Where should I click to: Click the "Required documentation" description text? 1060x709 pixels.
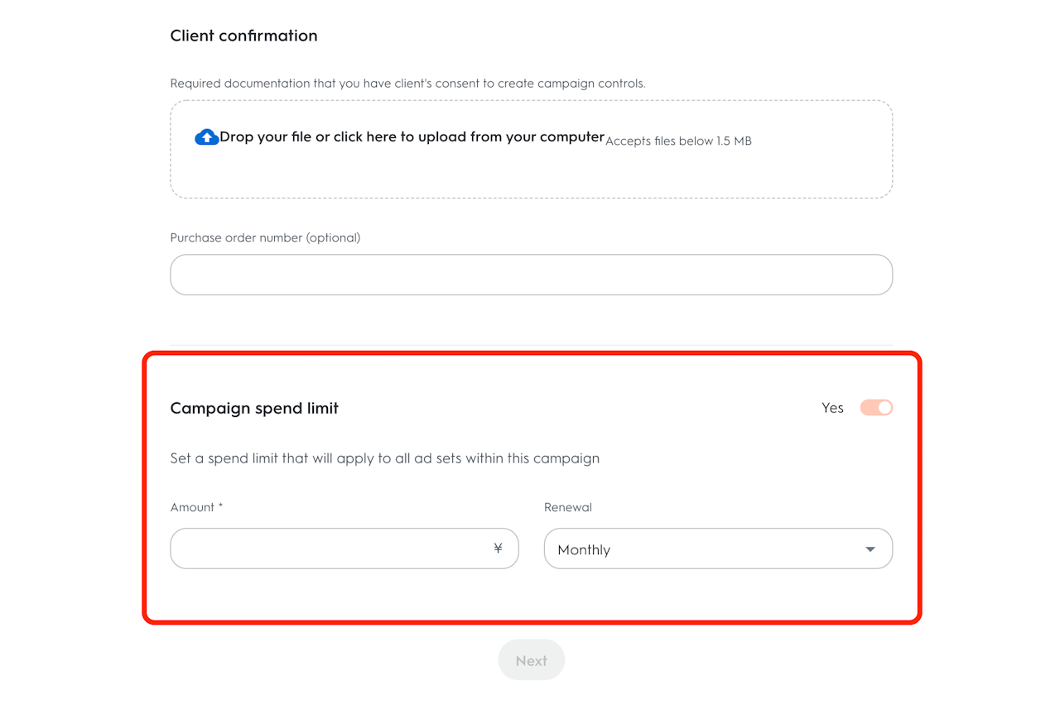407,84
